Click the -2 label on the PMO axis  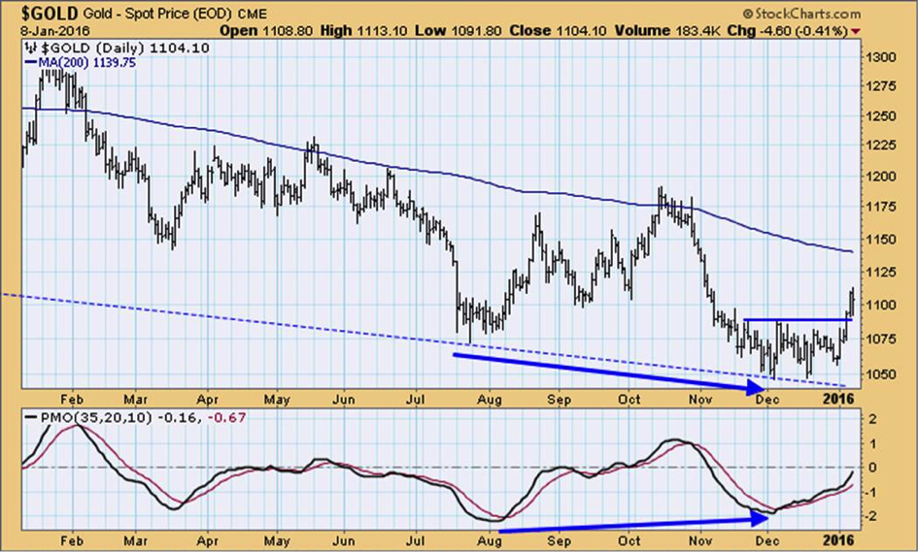871,516
